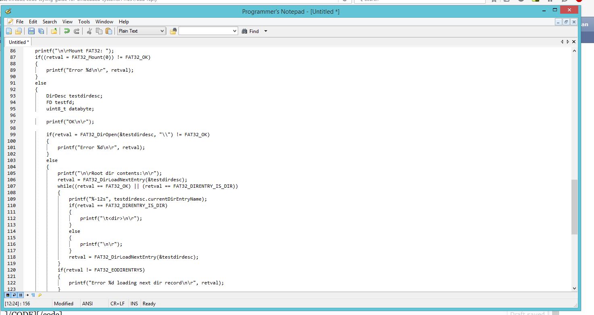Click the CR+LF line ending status
Image resolution: width=594 pixels, height=315 pixels.
(x=117, y=304)
